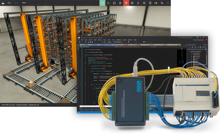223x134 pixels.
Task: Click the Factory I/O logo icon
Action: [3, 3]
